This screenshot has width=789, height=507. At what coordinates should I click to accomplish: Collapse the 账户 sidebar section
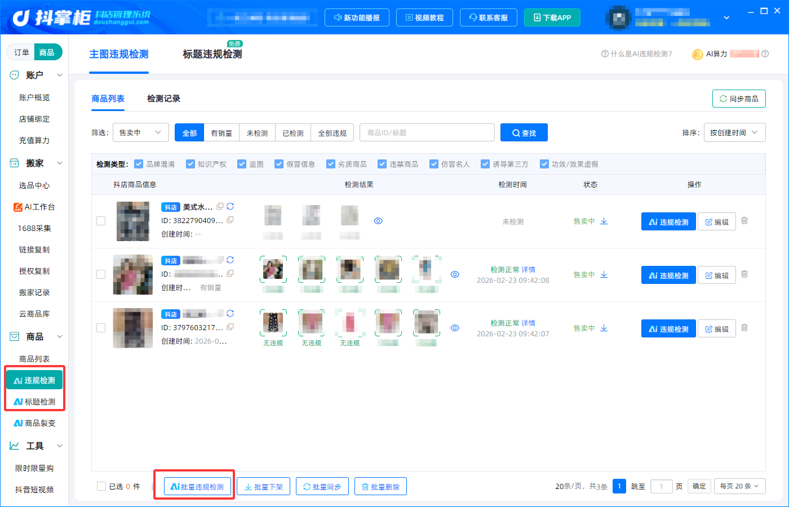[60, 75]
